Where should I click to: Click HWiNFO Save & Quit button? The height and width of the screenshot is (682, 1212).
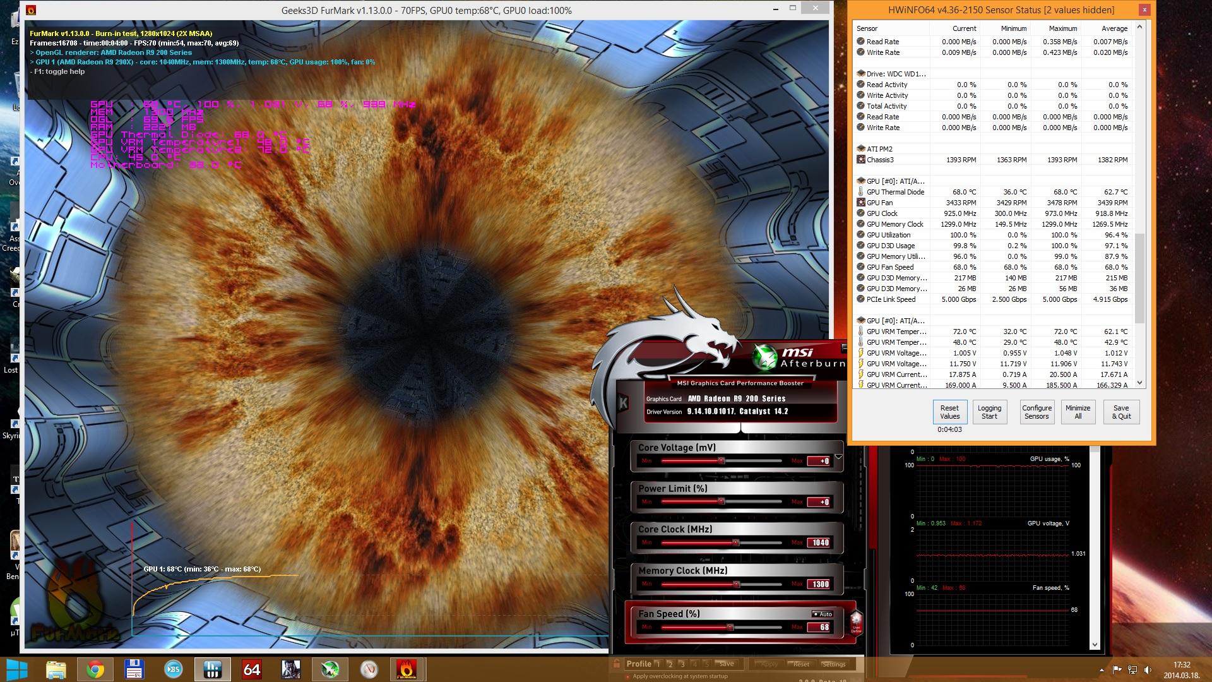point(1121,412)
